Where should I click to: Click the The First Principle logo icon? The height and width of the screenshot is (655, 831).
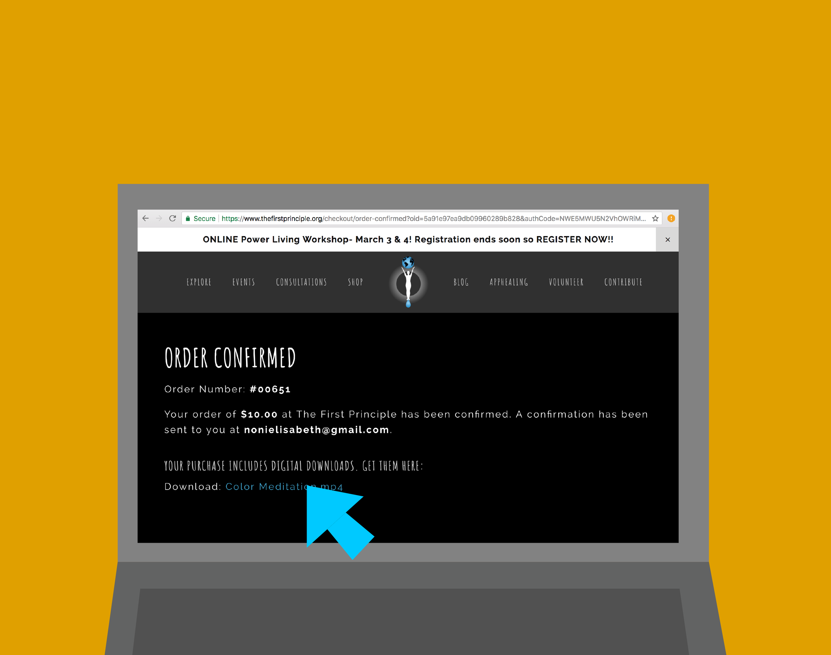409,282
